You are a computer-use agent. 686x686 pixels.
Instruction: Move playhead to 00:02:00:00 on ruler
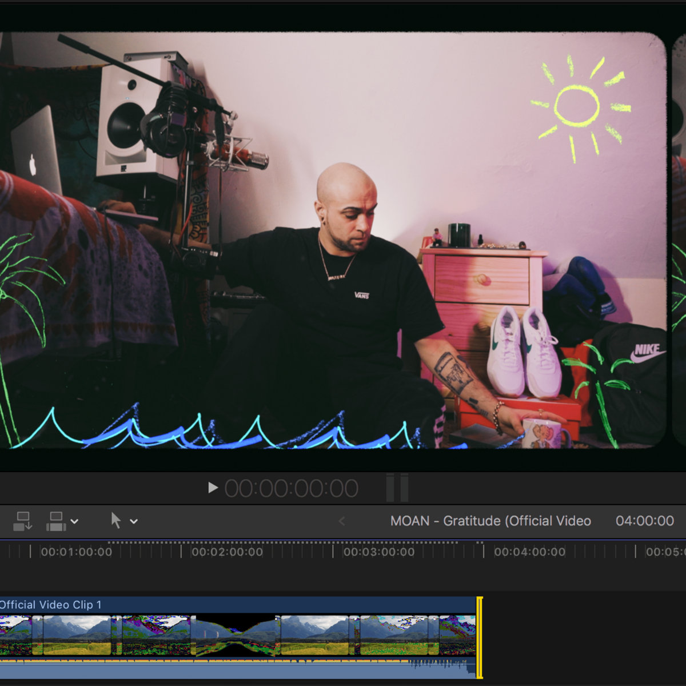tap(181, 552)
